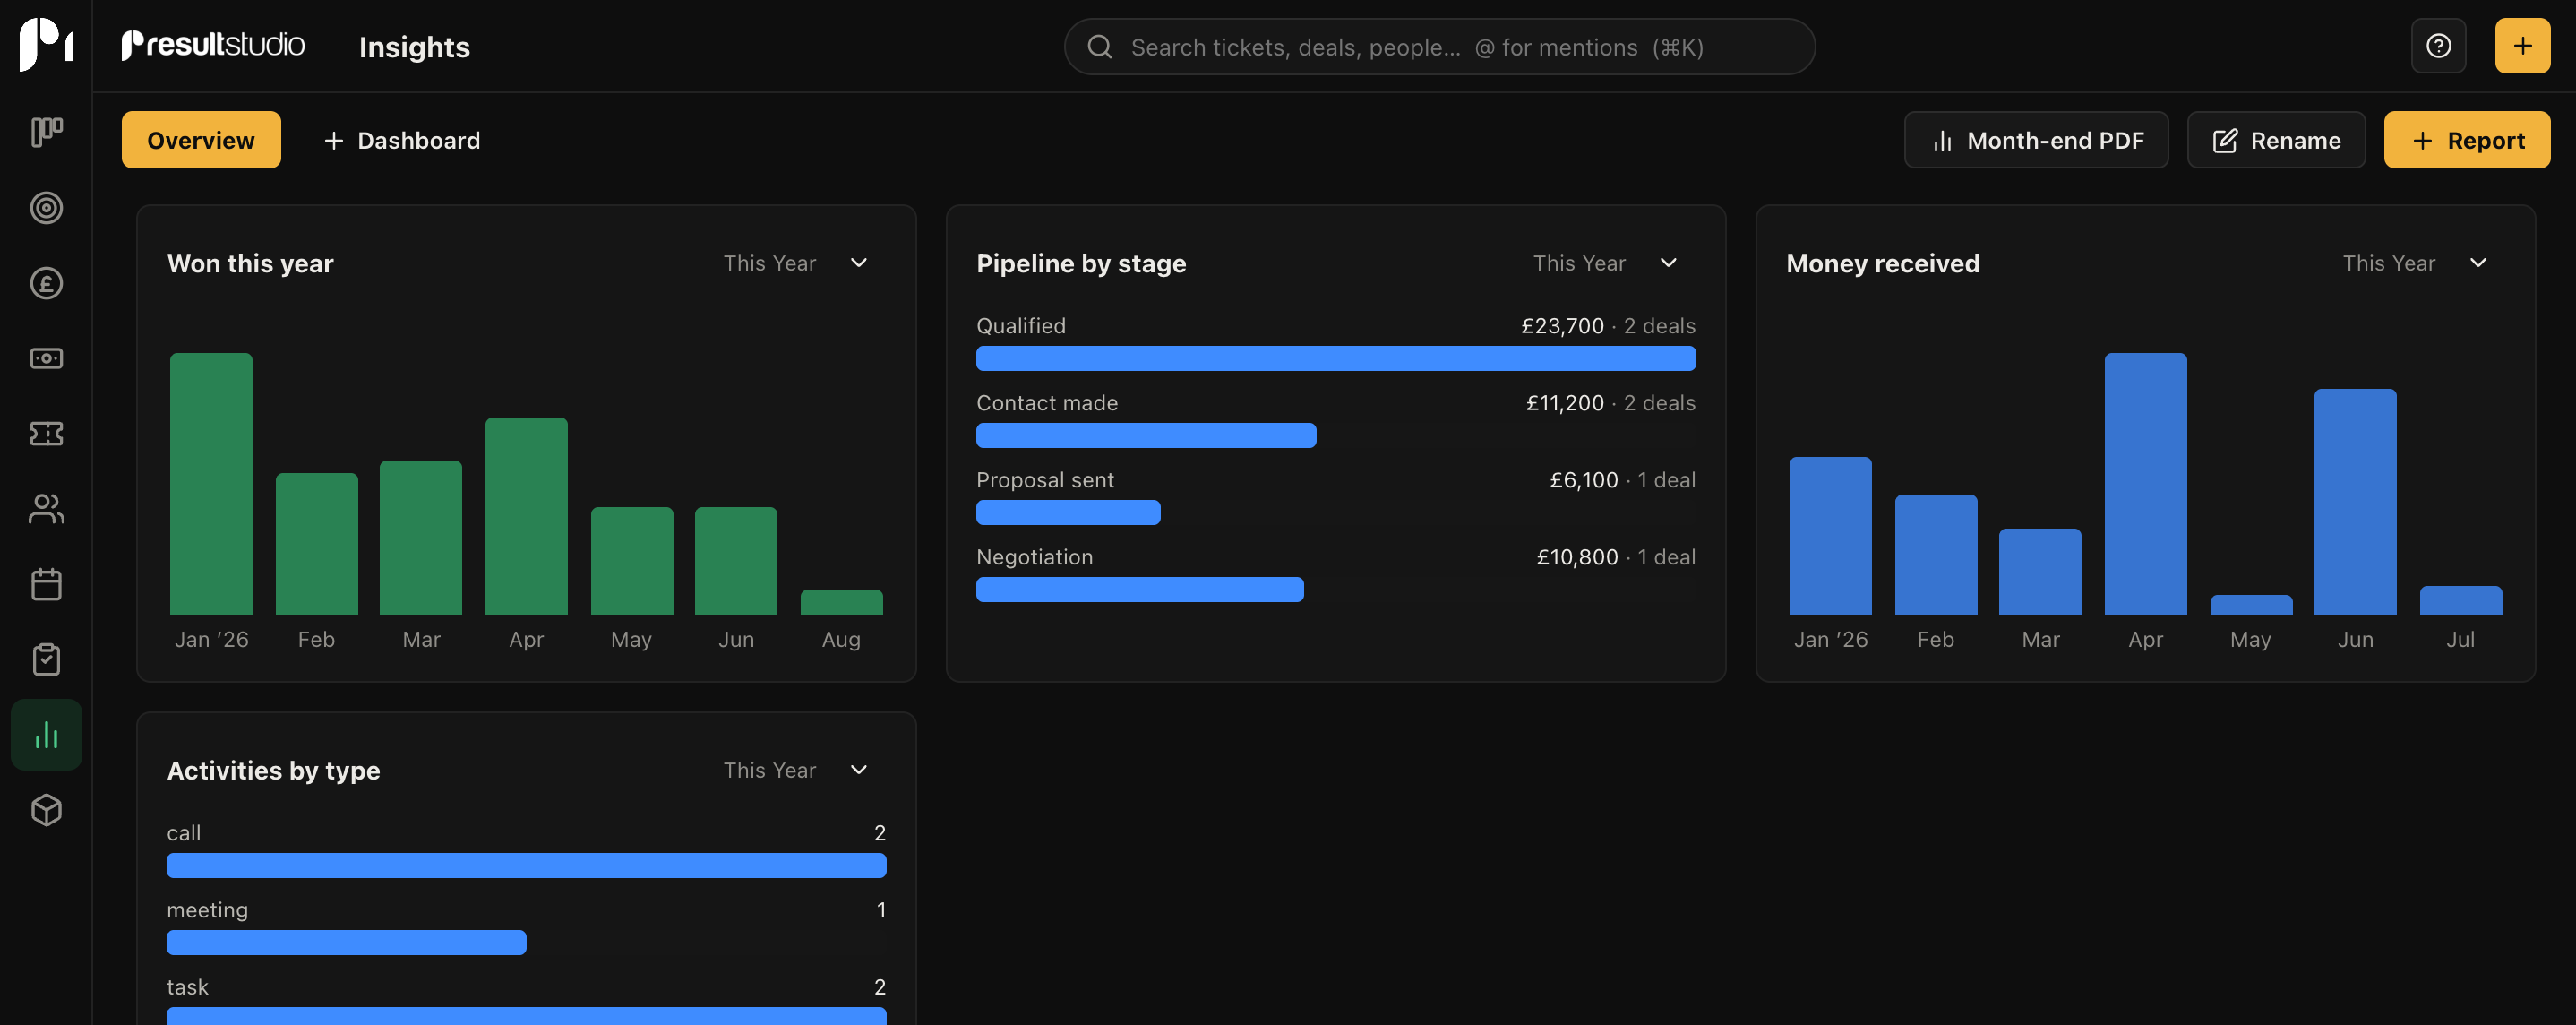2576x1025 pixels.
Task: Open the target goals sidebar icon
Action: 46,208
